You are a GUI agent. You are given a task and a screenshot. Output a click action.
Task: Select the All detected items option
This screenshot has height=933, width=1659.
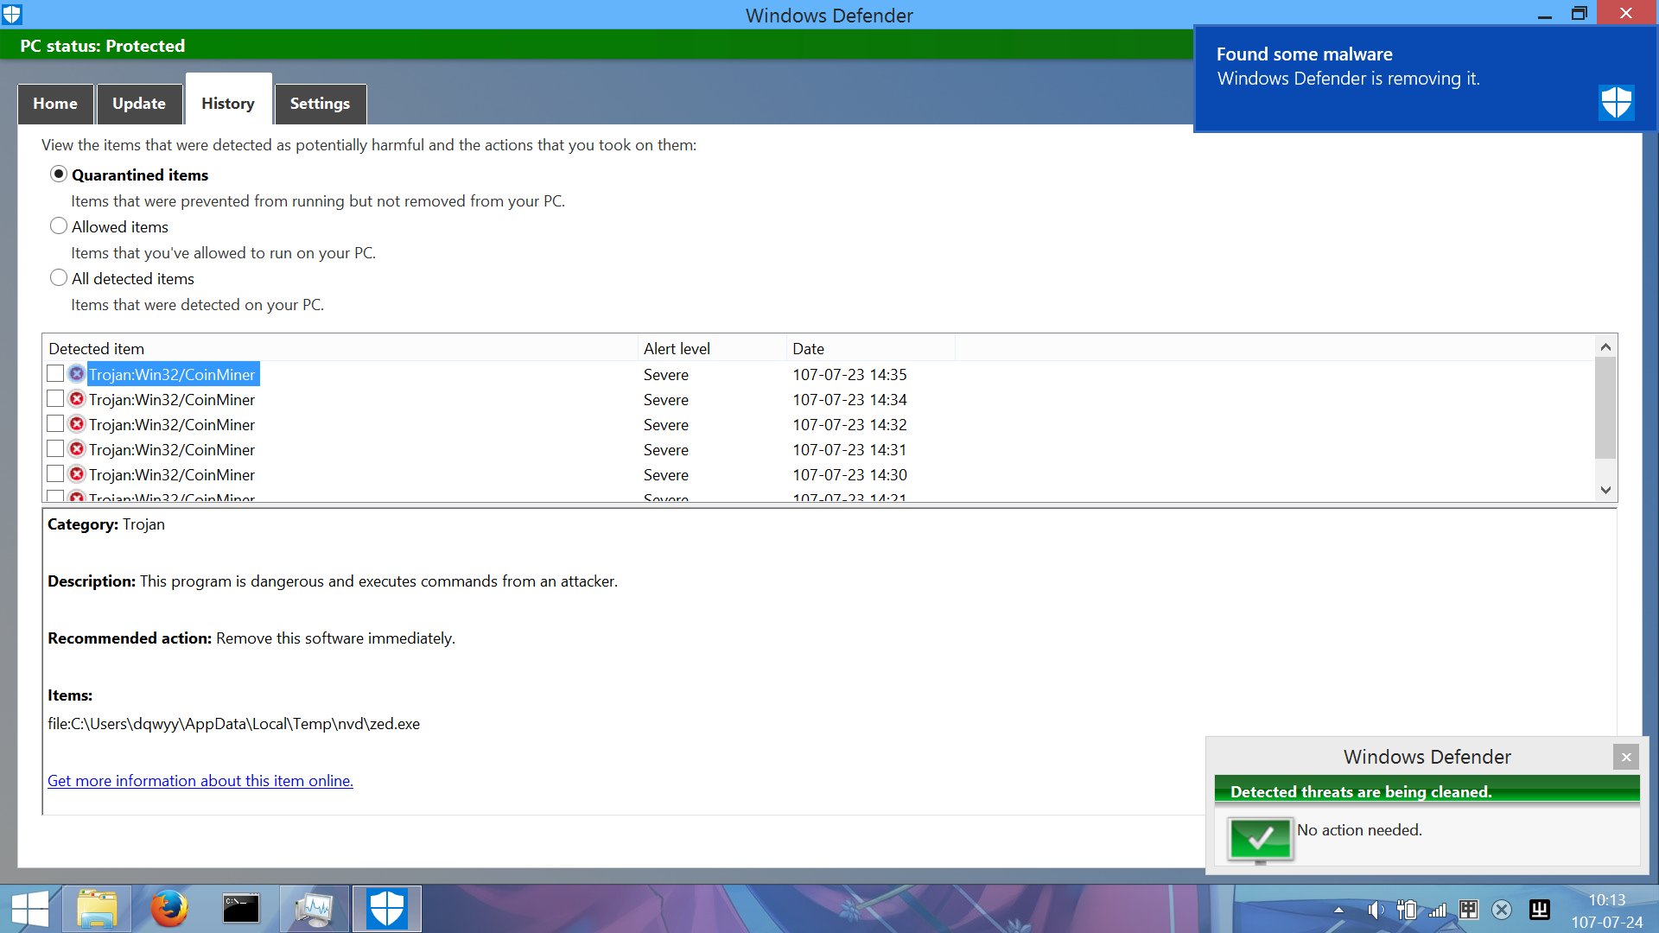59,278
